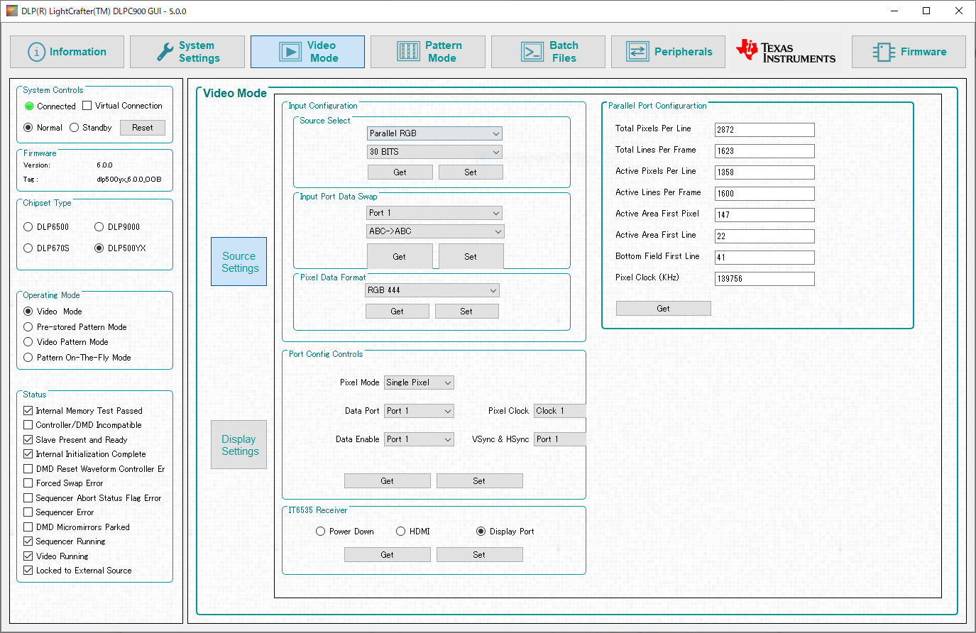The height and width of the screenshot is (633, 976).
Task: Select Pre-stored Pattern Mode operating mode
Action: click(x=28, y=327)
